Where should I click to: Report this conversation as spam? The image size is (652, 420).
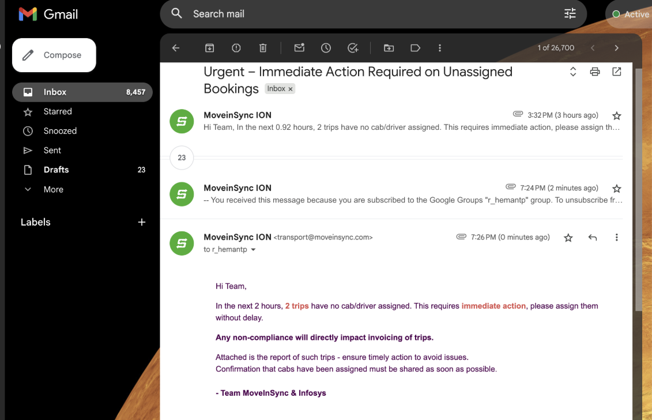(x=236, y=48)
